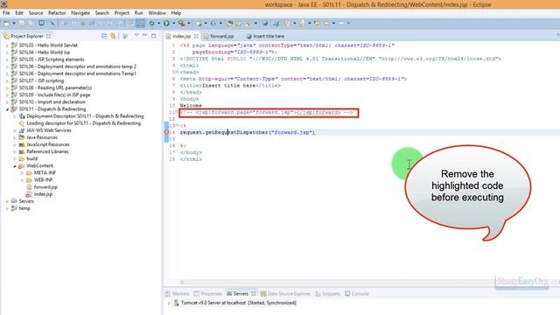Maximize the Project Explorer panel
The height and width of the screenshot is (315, 560).
coord(154,36)
